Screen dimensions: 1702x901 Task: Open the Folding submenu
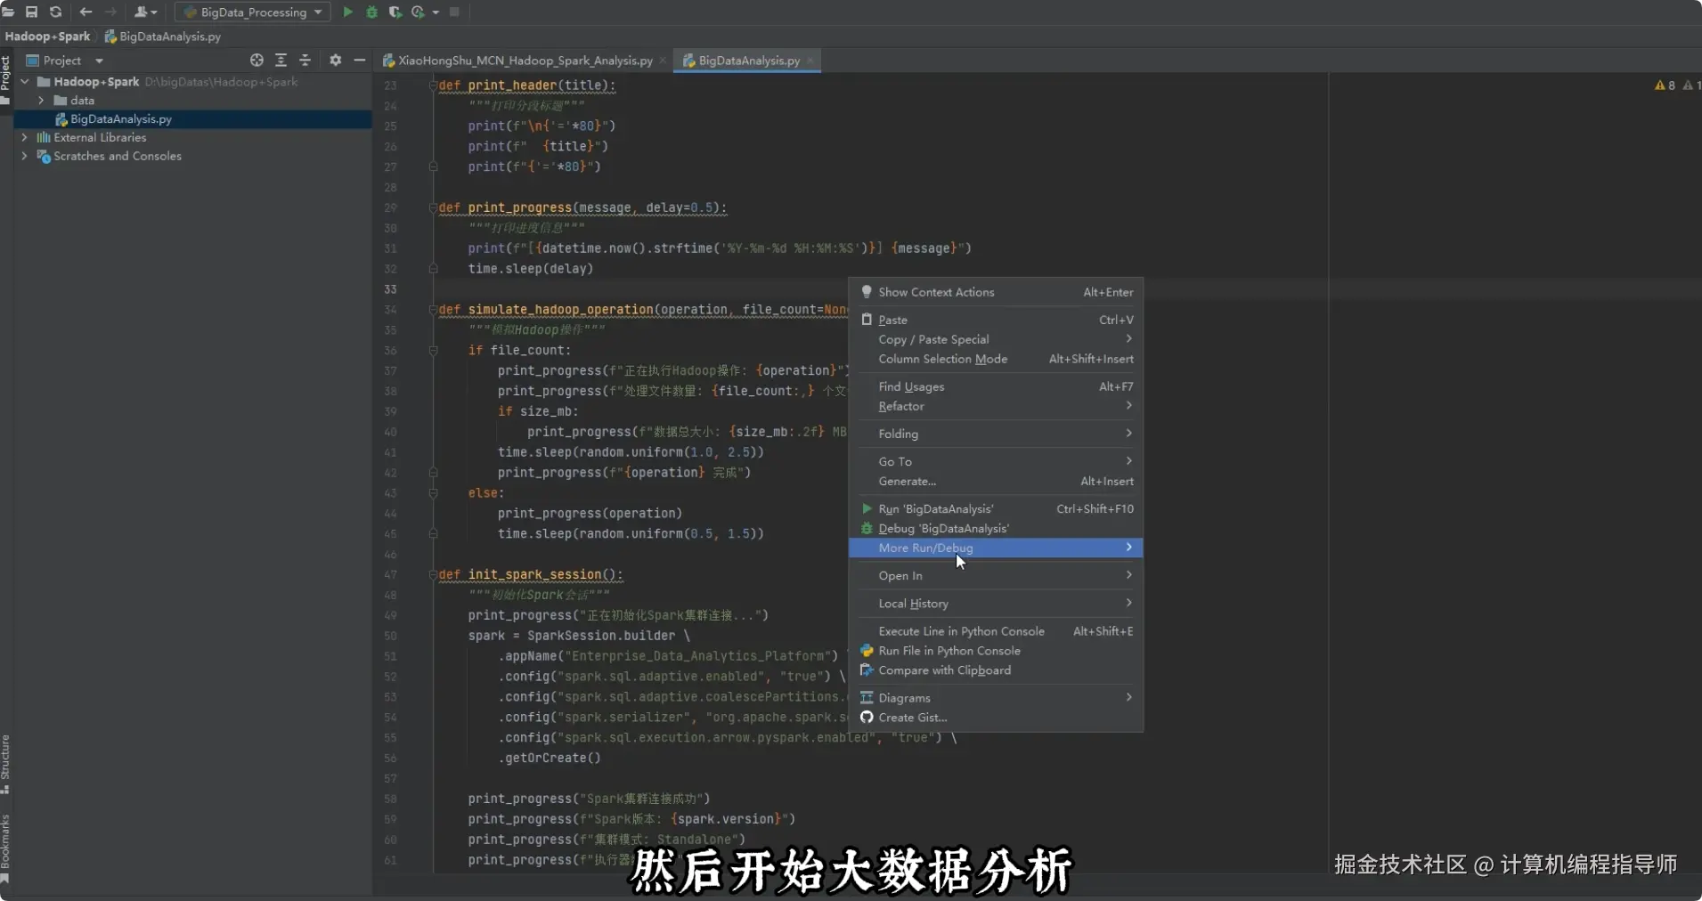[x=996, y=434]
